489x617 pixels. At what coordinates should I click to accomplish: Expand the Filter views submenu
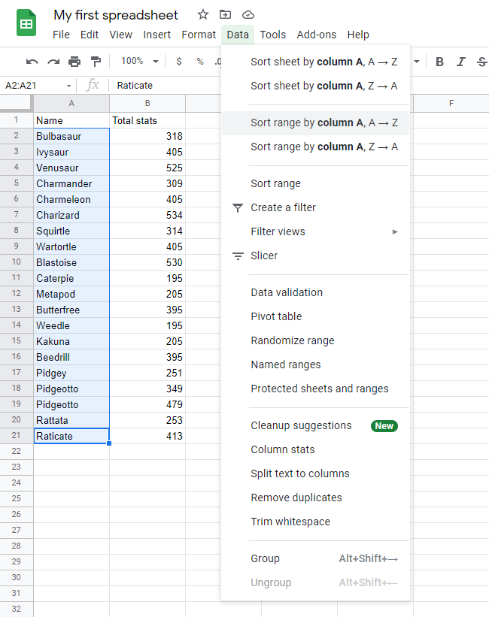click(x=323, y=231)
